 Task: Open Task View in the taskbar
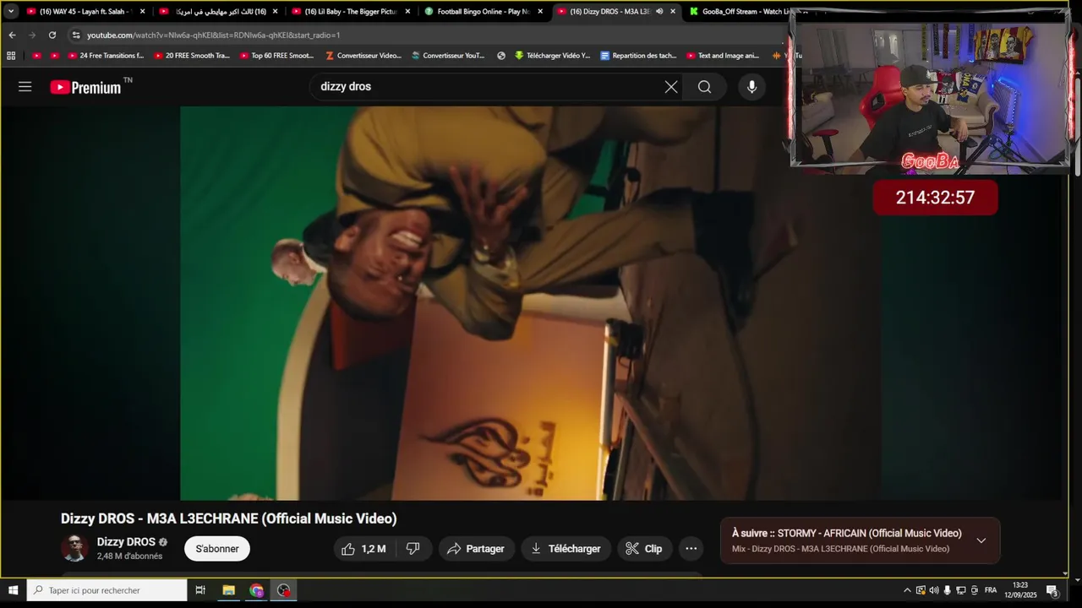(x=200, y=590)
